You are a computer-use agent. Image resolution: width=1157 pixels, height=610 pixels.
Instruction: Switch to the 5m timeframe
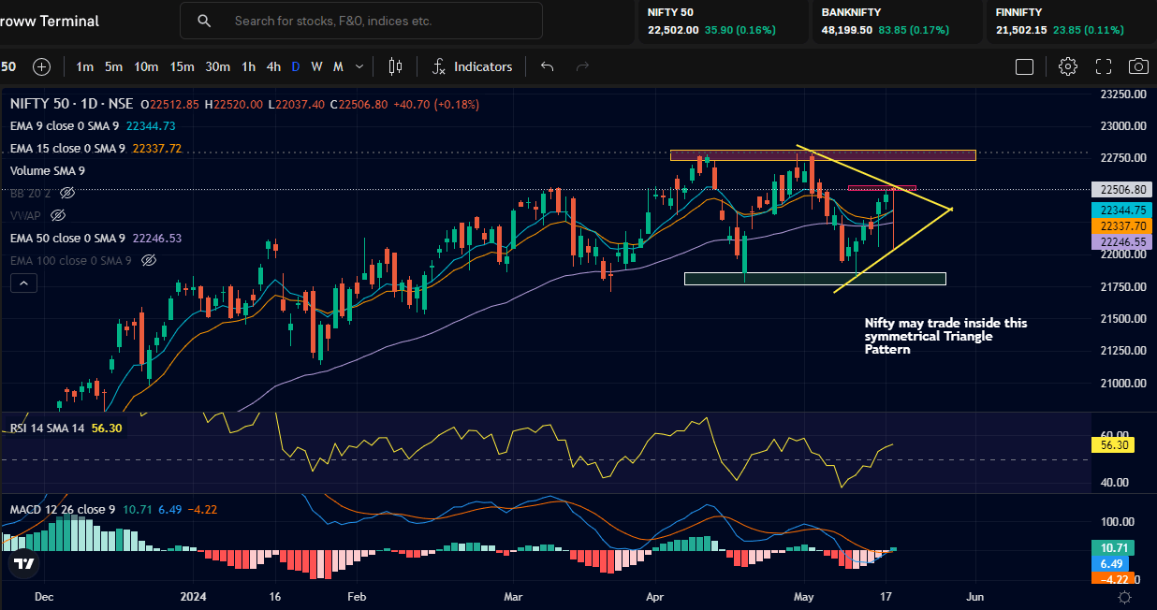click(x=113, y=66)
